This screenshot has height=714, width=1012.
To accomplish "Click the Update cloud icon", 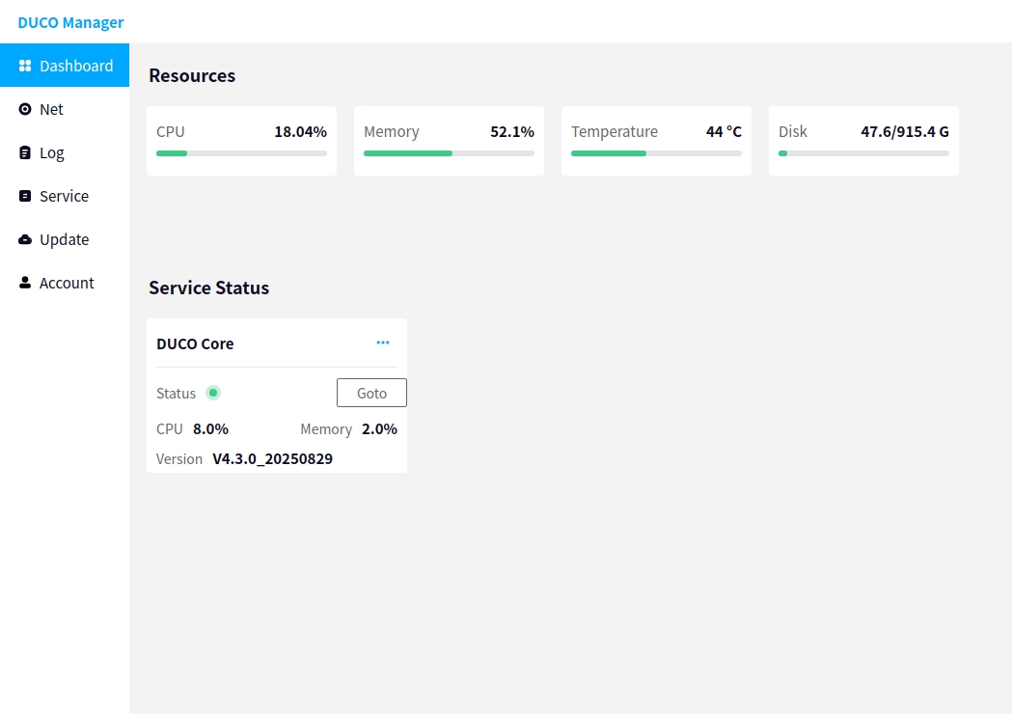I will pyautogui.click(x=25, y=239).
